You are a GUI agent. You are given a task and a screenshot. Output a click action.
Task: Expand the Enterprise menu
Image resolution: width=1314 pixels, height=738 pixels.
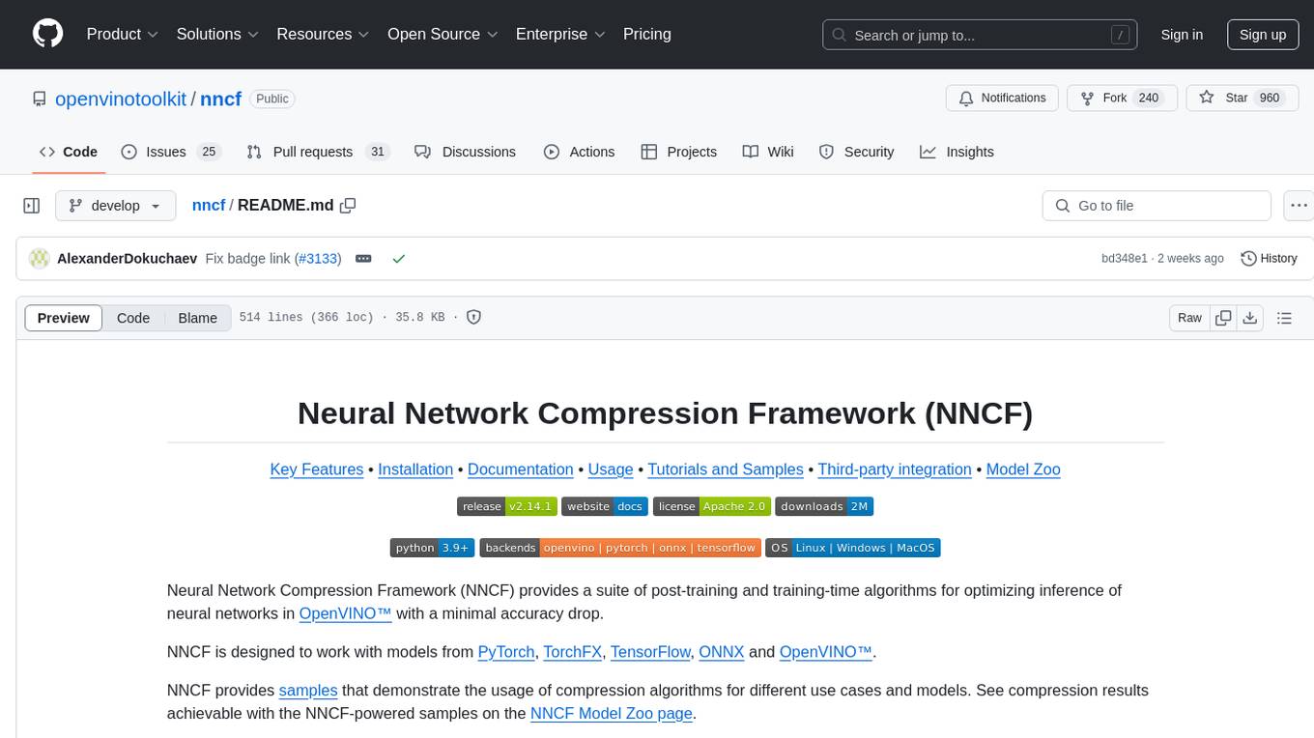[x=560, y=34]
